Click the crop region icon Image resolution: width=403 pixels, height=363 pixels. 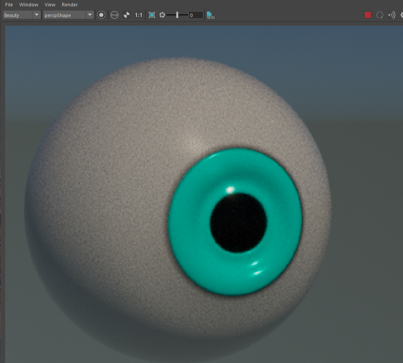click(x=152, y=15)
